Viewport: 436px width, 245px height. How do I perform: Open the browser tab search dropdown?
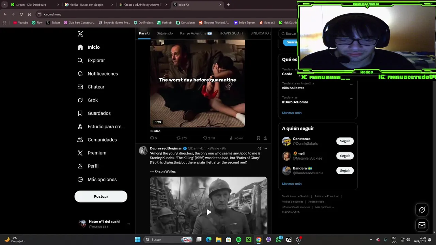pyautogui.click(x=4, y=5)
